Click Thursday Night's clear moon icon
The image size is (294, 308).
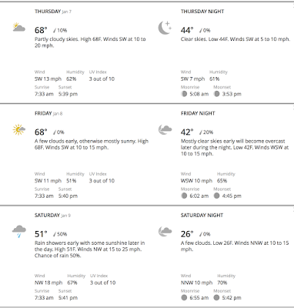point(165,28)
